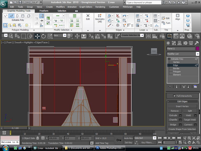Image resolution: width=201 pixels, height=151 pixels.
Task: Toggle the Full Interactivity checkbox
Action: [x=175, y=96]
